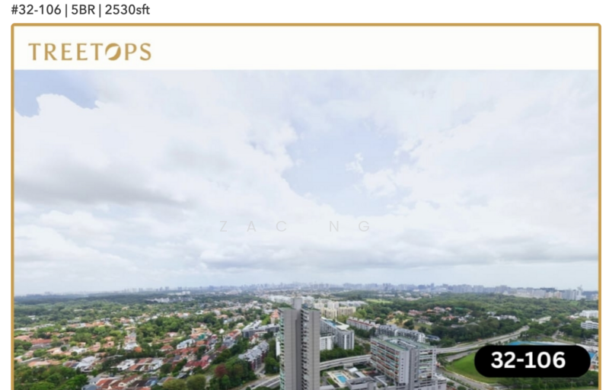Click the TREETOPS logo
This screenshot has width=609, height=390.
[90, 52]
